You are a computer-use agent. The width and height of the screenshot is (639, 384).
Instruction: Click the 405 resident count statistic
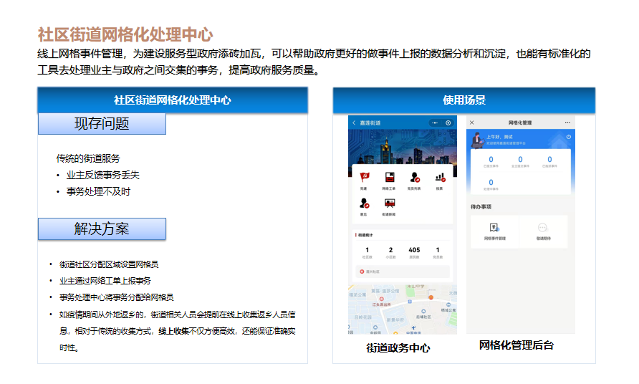414,251
